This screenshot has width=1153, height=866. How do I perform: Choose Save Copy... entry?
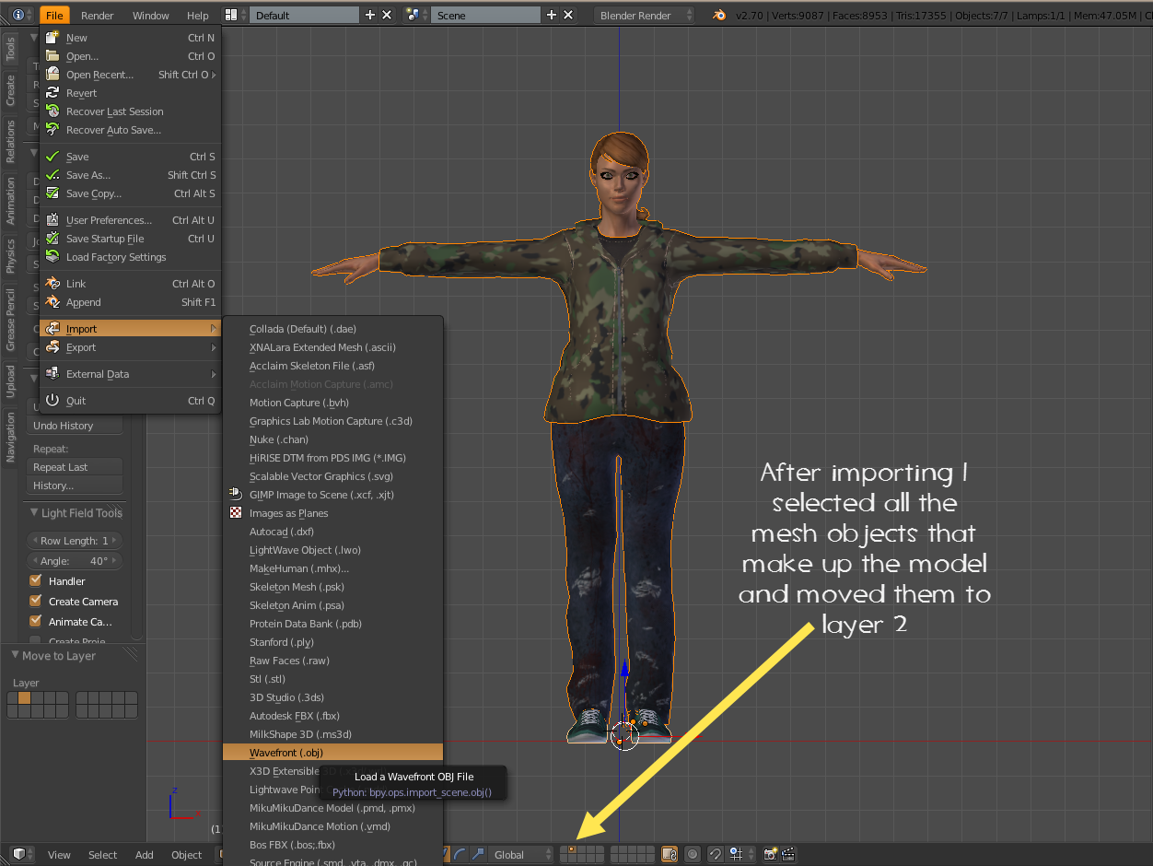click(130, 193)
